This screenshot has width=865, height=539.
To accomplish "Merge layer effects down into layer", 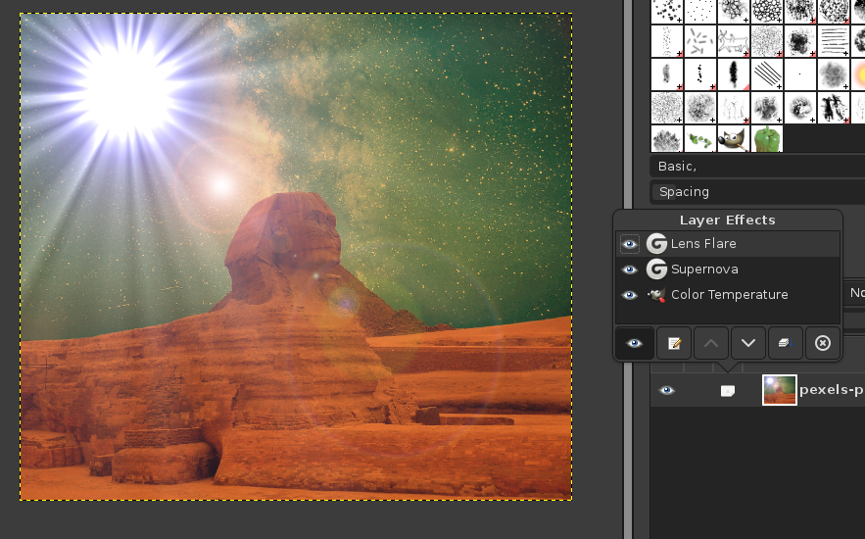I will pyautogui.click(x=785, y=343).
